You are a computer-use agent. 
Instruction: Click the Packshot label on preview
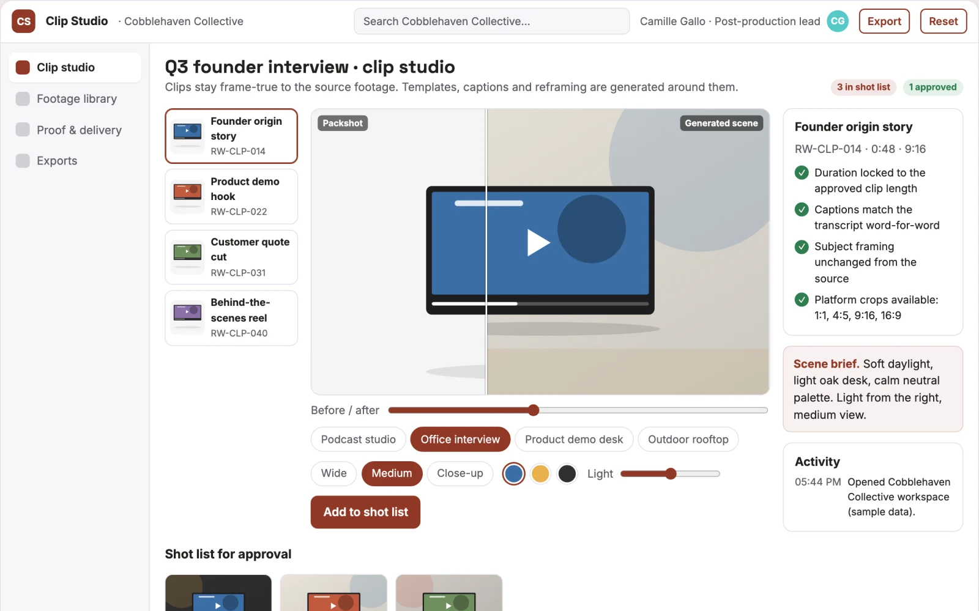coord(343,123)
